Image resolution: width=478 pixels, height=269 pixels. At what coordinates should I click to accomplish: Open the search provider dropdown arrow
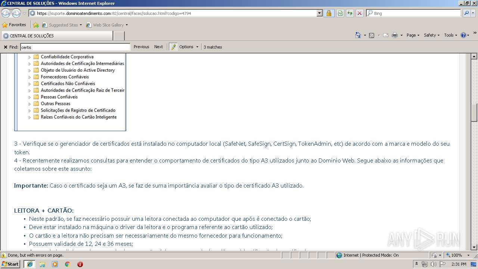click(474, 13)
